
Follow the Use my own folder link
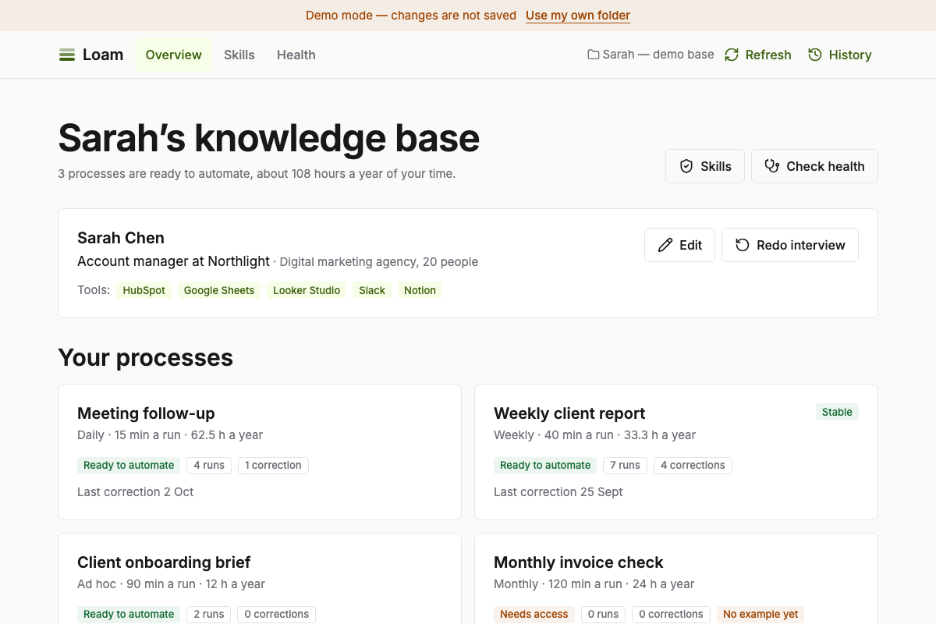point(578,16)
